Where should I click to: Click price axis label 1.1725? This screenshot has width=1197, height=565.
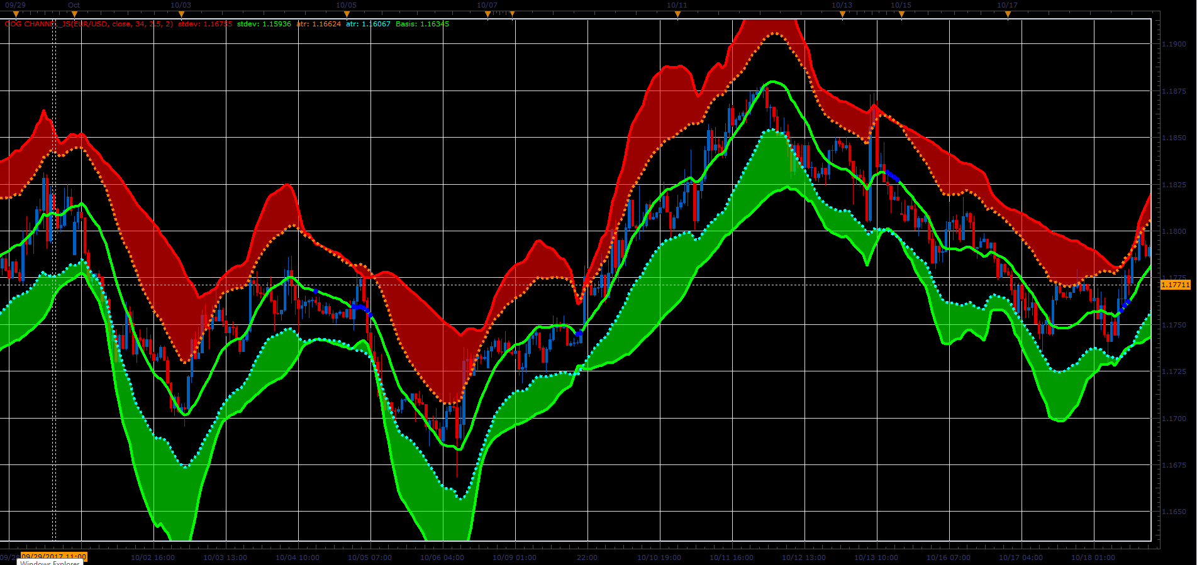coord(1174,372)
